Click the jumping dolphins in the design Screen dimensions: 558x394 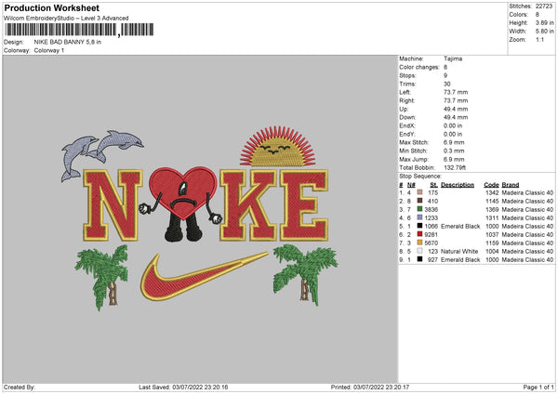102,155
